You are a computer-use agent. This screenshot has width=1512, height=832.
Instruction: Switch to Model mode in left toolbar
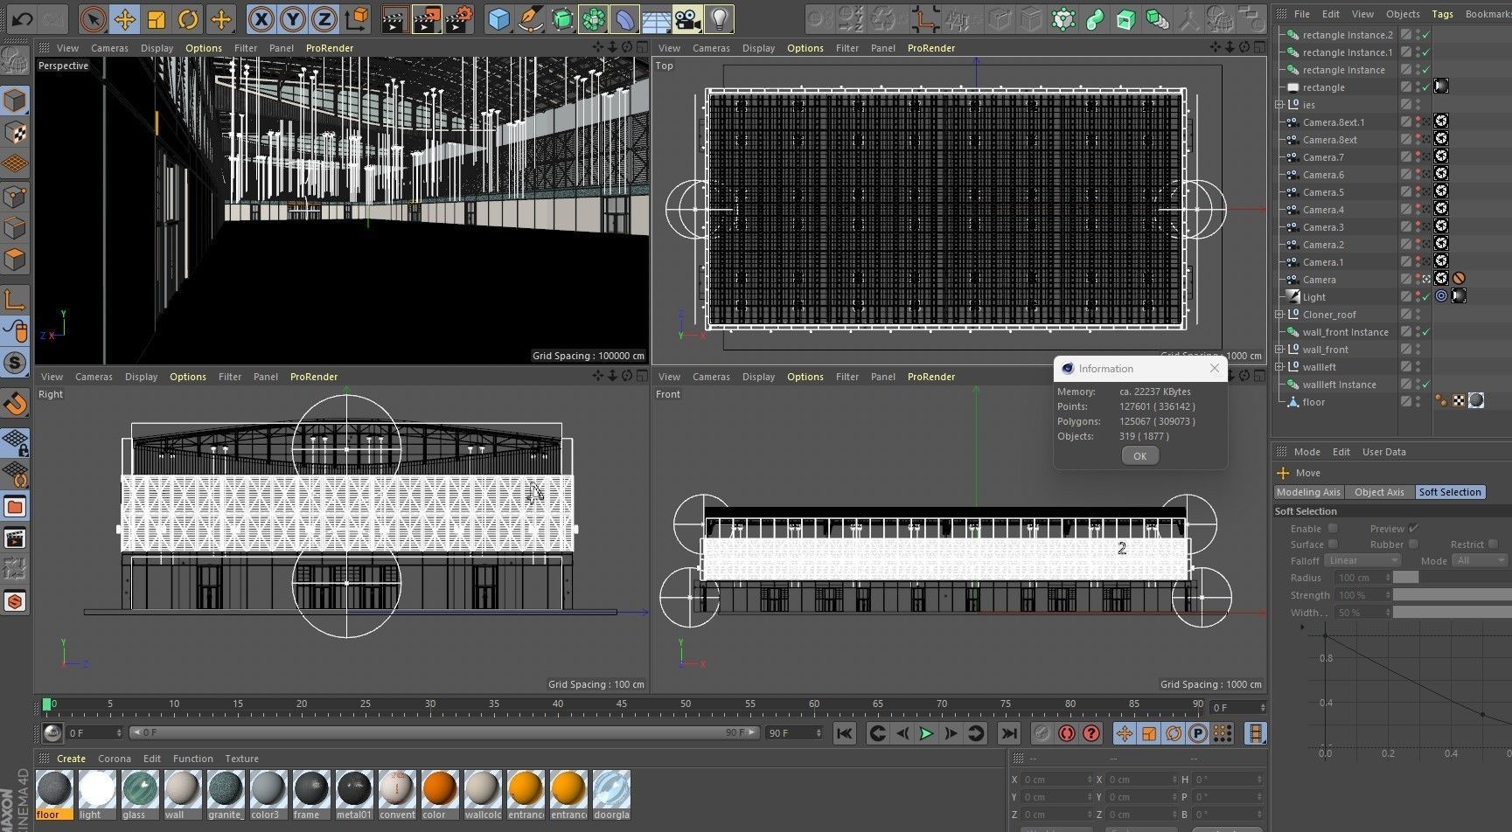click(x=15, y=101)
